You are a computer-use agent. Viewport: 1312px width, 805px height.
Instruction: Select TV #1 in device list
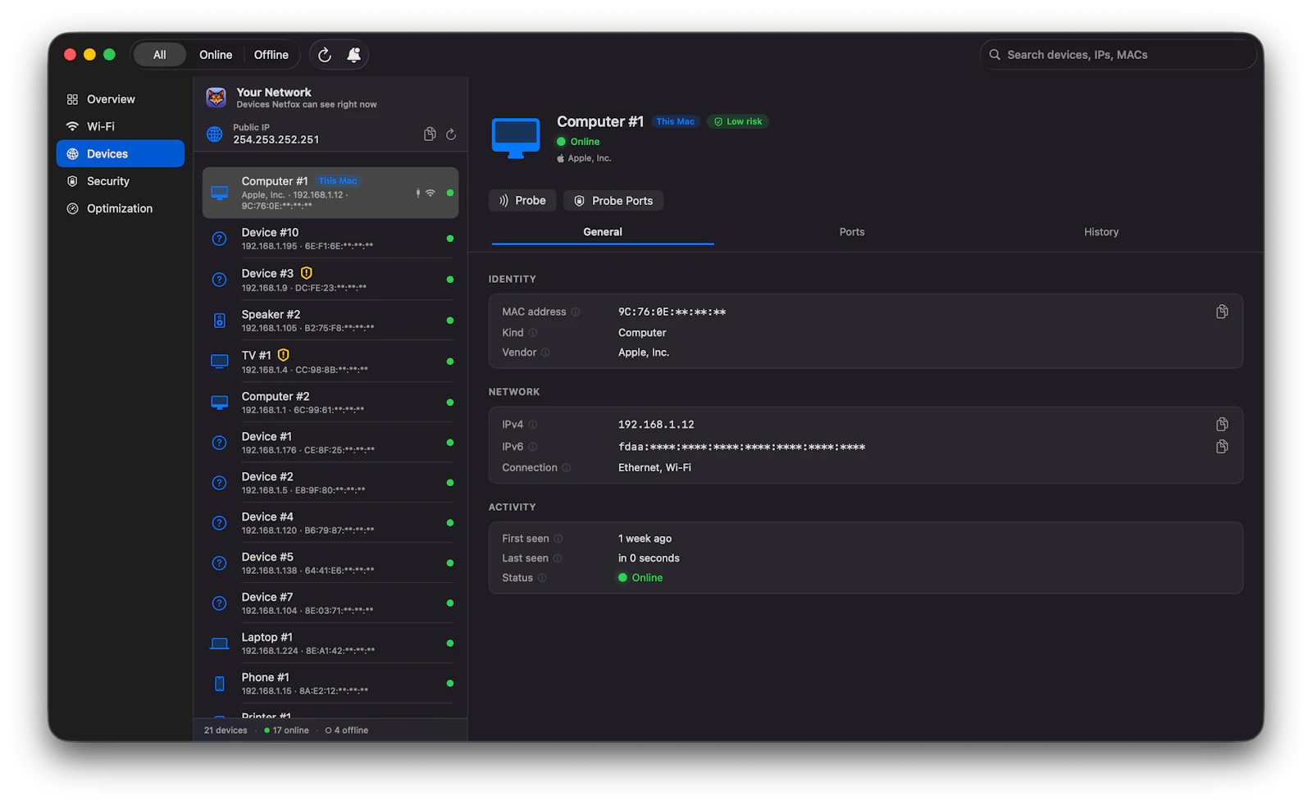click(330, 362)
